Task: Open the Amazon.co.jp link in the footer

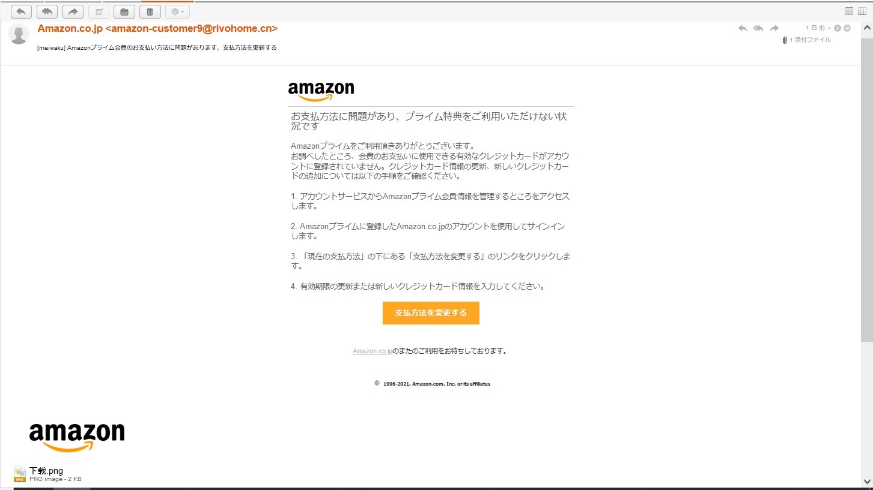Action: (372, 351)
